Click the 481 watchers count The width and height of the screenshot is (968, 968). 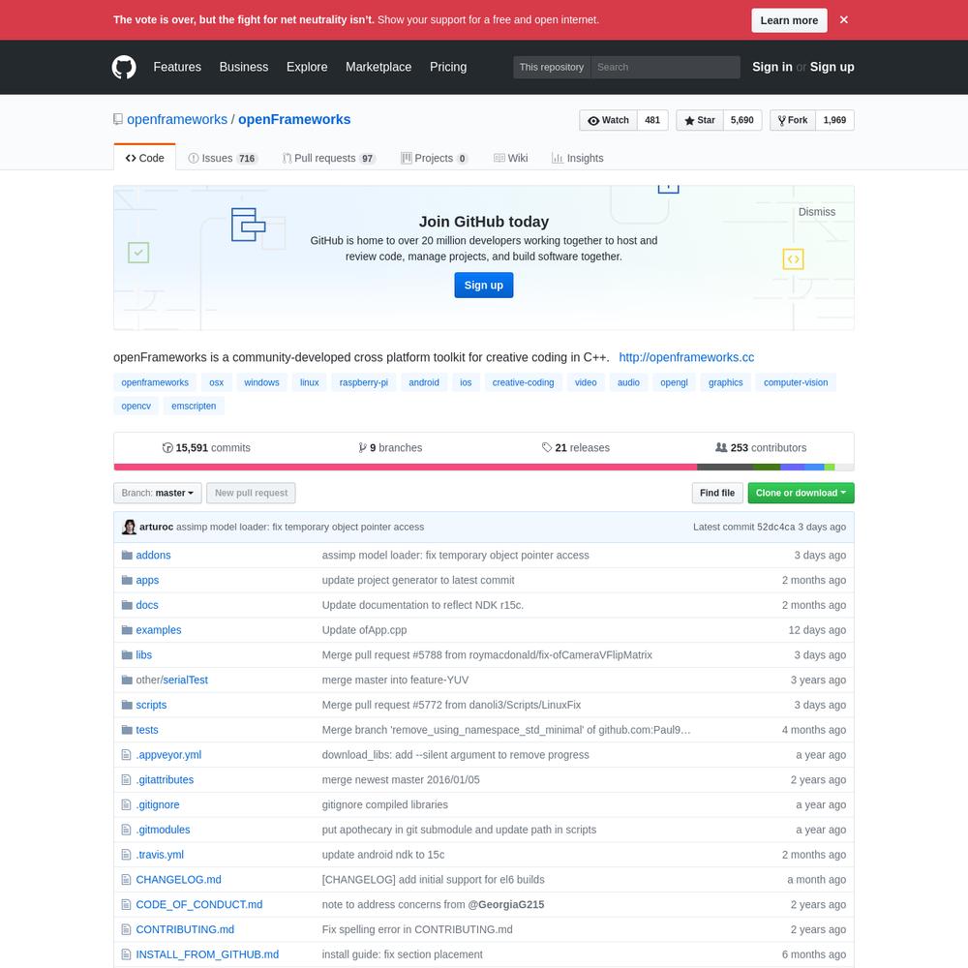coord(652,120)
